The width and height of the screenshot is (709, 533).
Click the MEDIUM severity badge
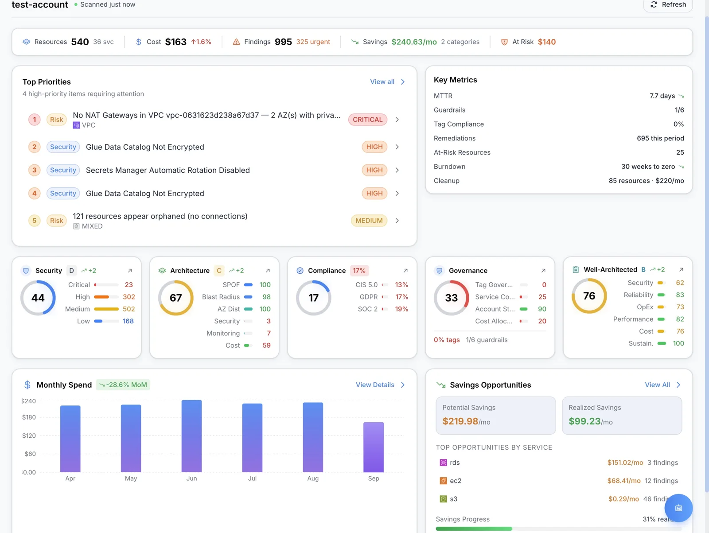coord(369,221)
